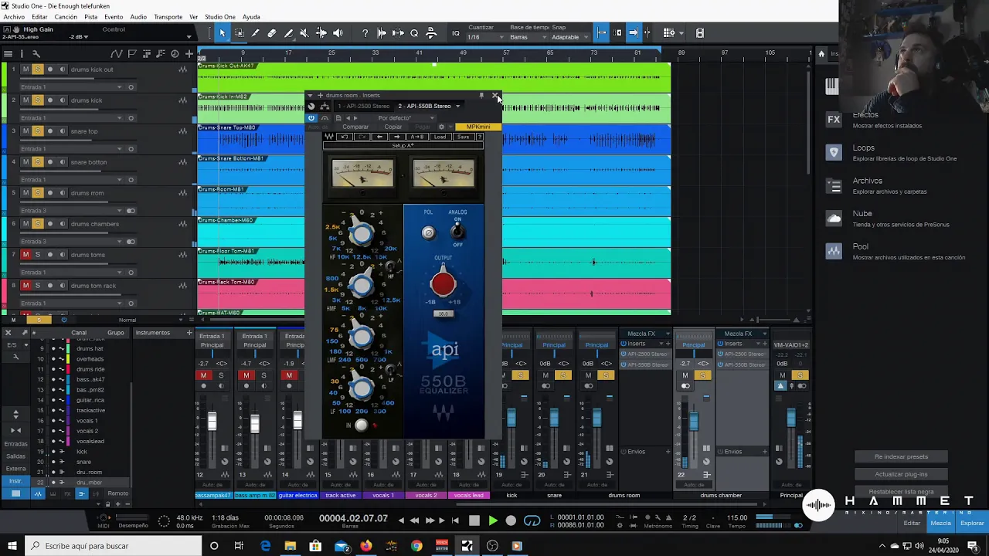Select the Arrow tool in the toolbar
This screenshot has width=989, height=556.
[223, 33]
